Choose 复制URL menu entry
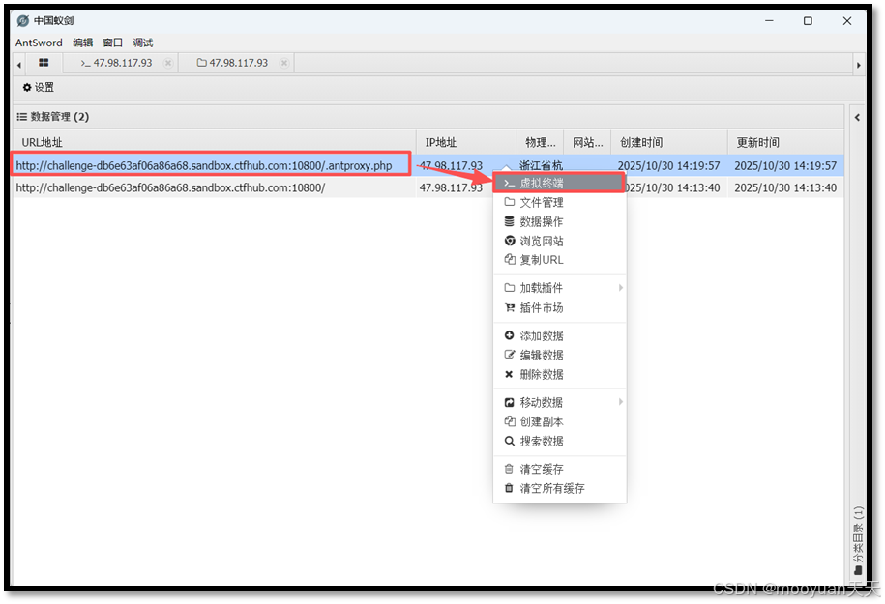 [x=559, y=259]
